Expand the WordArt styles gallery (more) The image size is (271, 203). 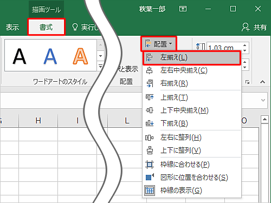[x=100, y=67]
